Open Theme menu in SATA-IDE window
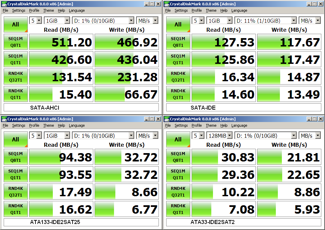The height and width of the screenshot is (230, 325). click(211, 10)
